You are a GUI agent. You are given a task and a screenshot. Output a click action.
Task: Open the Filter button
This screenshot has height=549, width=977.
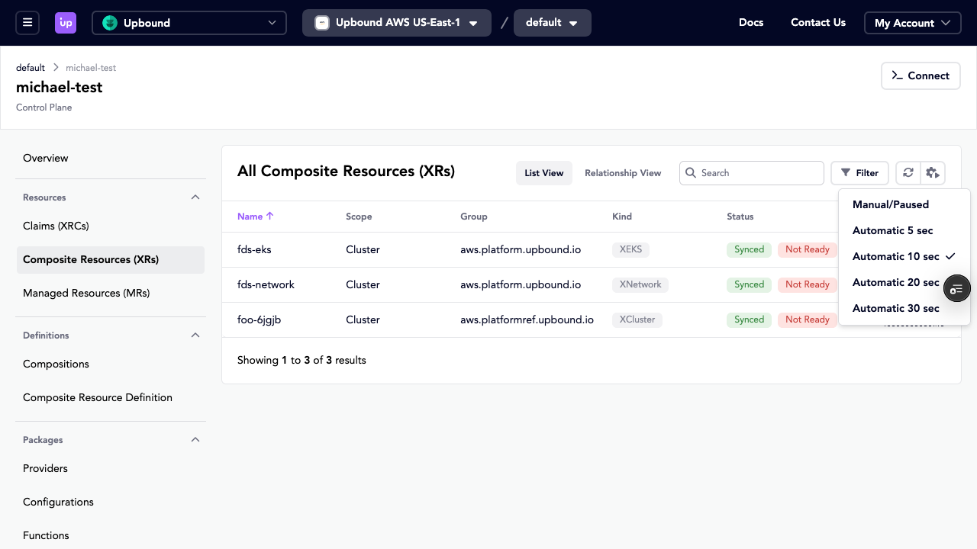(859, 173)
